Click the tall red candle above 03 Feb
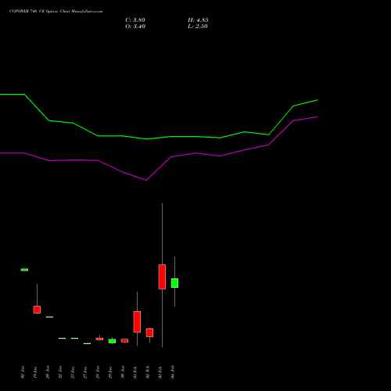The height and width of the screenshot is (391, 391). [x=162, y=277]
